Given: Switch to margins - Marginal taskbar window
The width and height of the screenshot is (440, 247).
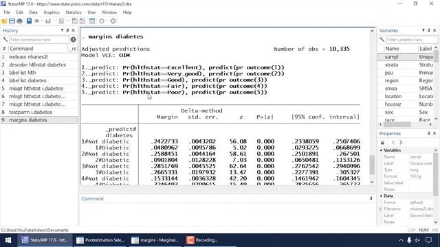Looking at the screenshot, I should click(x=155, y=240).
